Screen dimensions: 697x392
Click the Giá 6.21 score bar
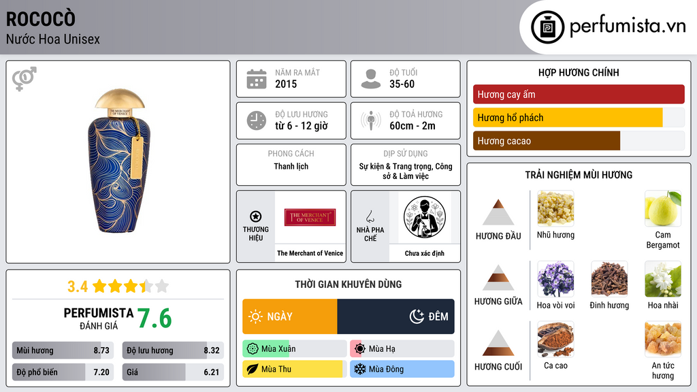tap(173, 372)
